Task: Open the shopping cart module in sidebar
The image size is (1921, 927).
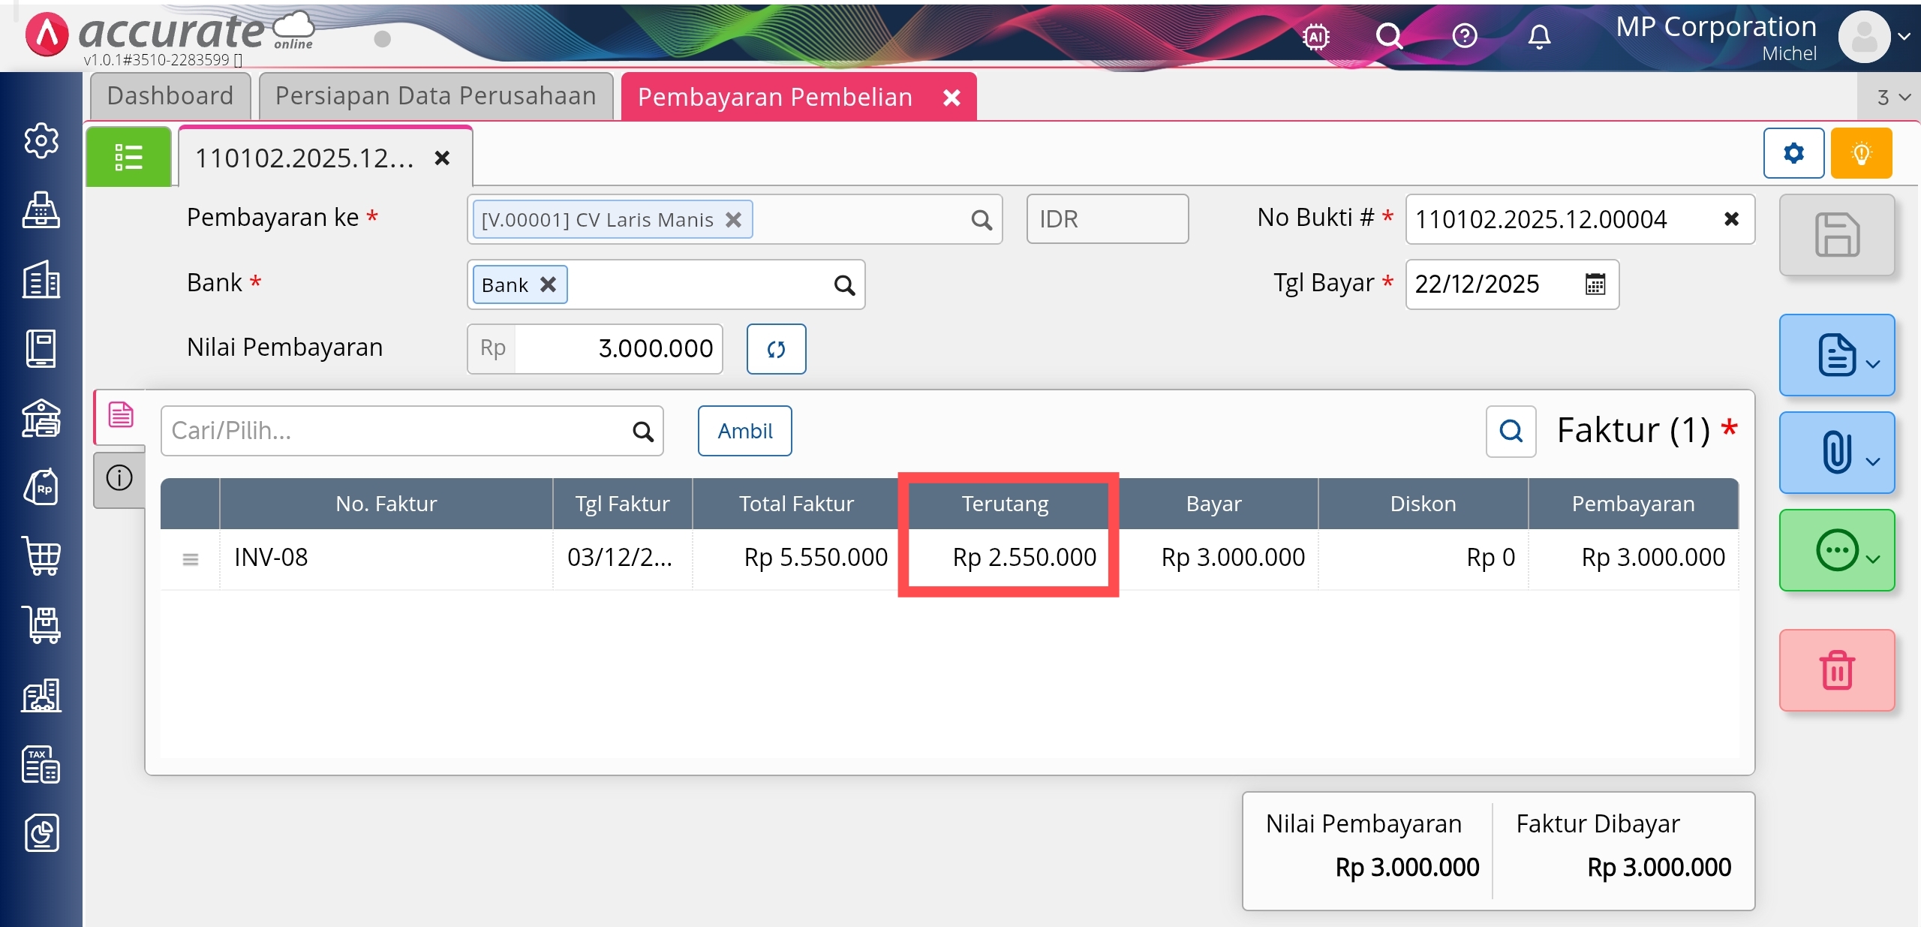Action: [x=41, y=556]
